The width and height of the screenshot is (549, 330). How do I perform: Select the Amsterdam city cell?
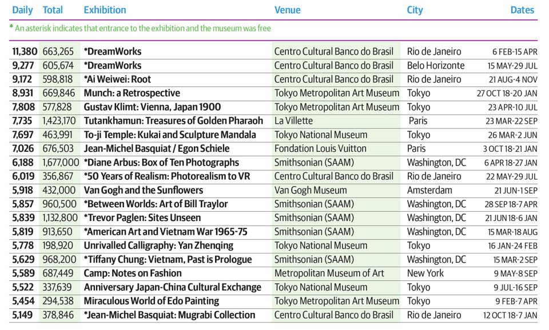[429, 190]
